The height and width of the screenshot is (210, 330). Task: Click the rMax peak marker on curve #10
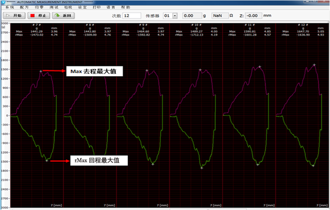pos(202,168)
